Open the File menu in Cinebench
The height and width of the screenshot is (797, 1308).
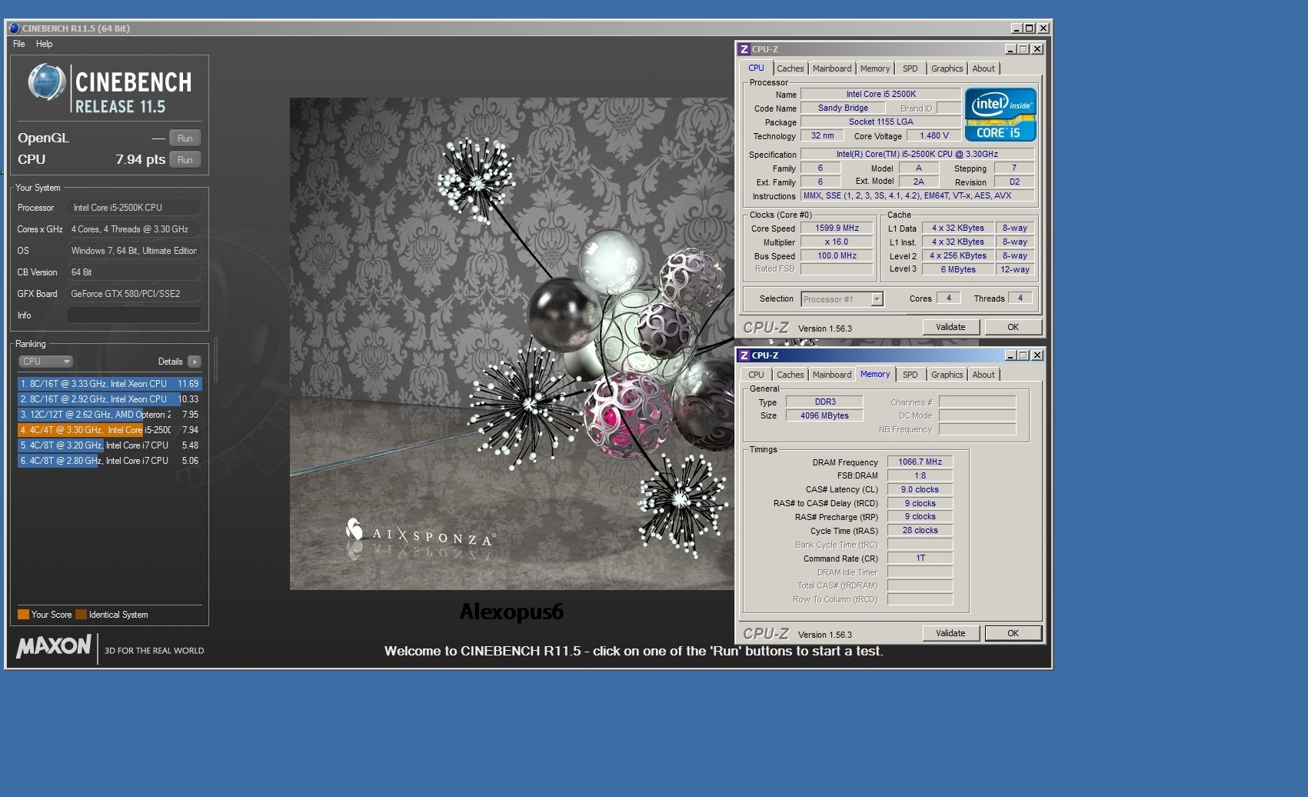(18, 44)
